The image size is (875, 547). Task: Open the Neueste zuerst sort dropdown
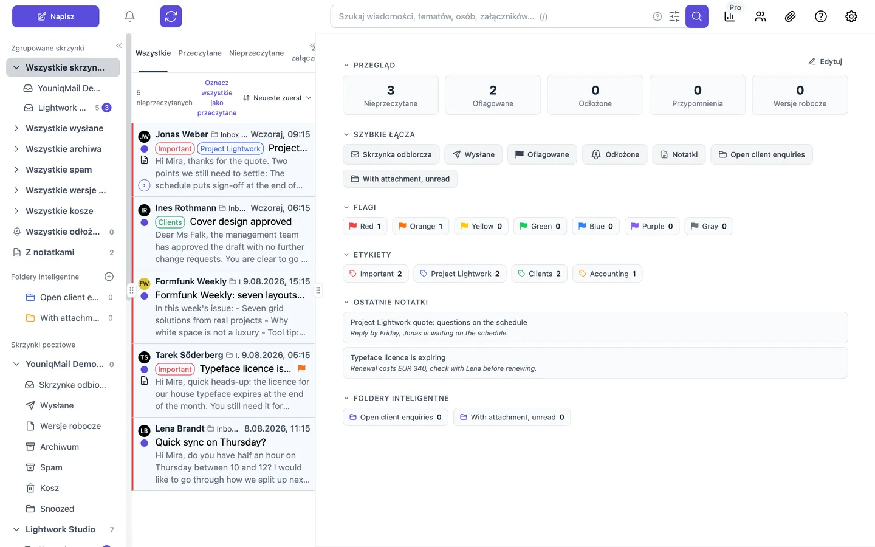277,98
